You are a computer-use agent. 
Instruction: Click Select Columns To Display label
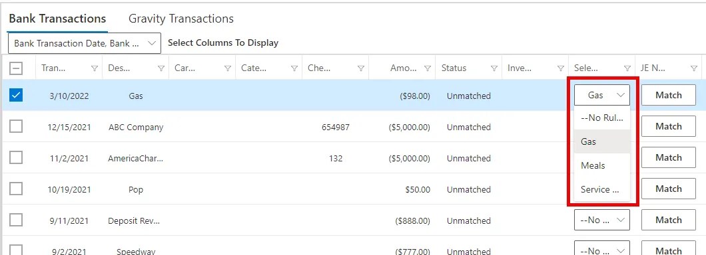[223, 43]
